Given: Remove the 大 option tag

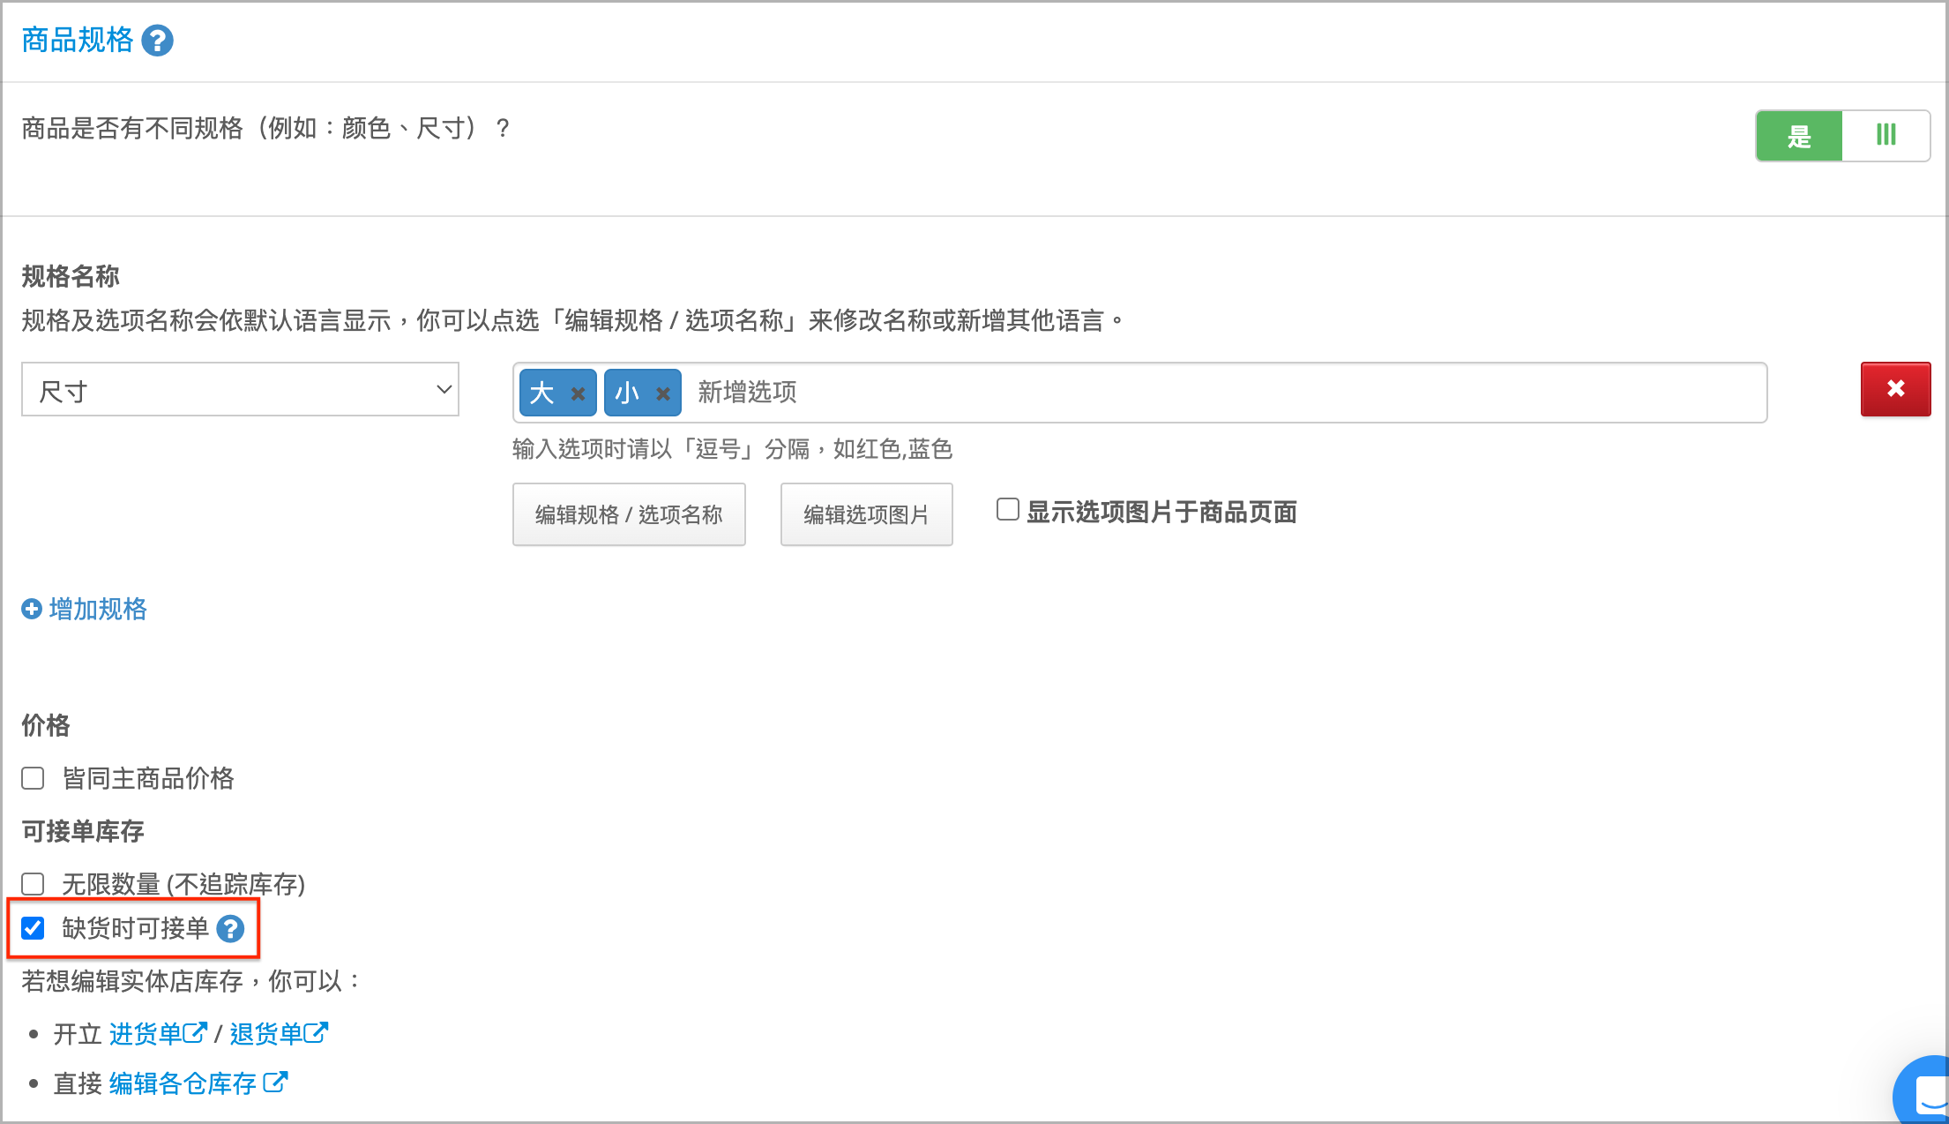Looking at the screenshot, I should pyautogui.click(x=578, y=393).
